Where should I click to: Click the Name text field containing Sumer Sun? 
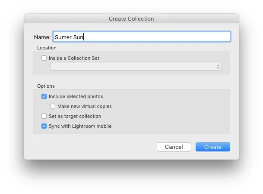(142, 37)
